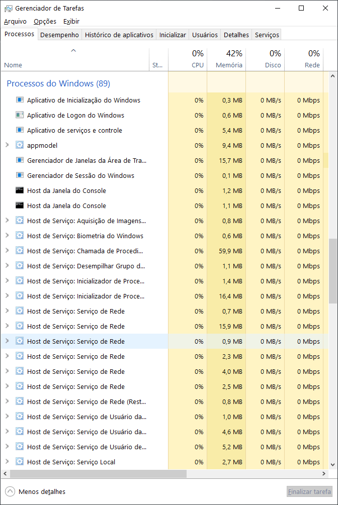
Task: Click the vertical scrollbar thumb
Action: point(333,271)
